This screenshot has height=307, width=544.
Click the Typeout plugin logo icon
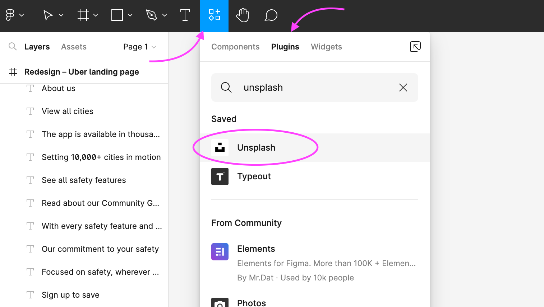[220, 176]
